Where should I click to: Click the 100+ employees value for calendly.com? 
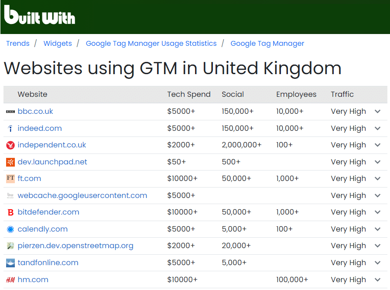coord(284,229)
